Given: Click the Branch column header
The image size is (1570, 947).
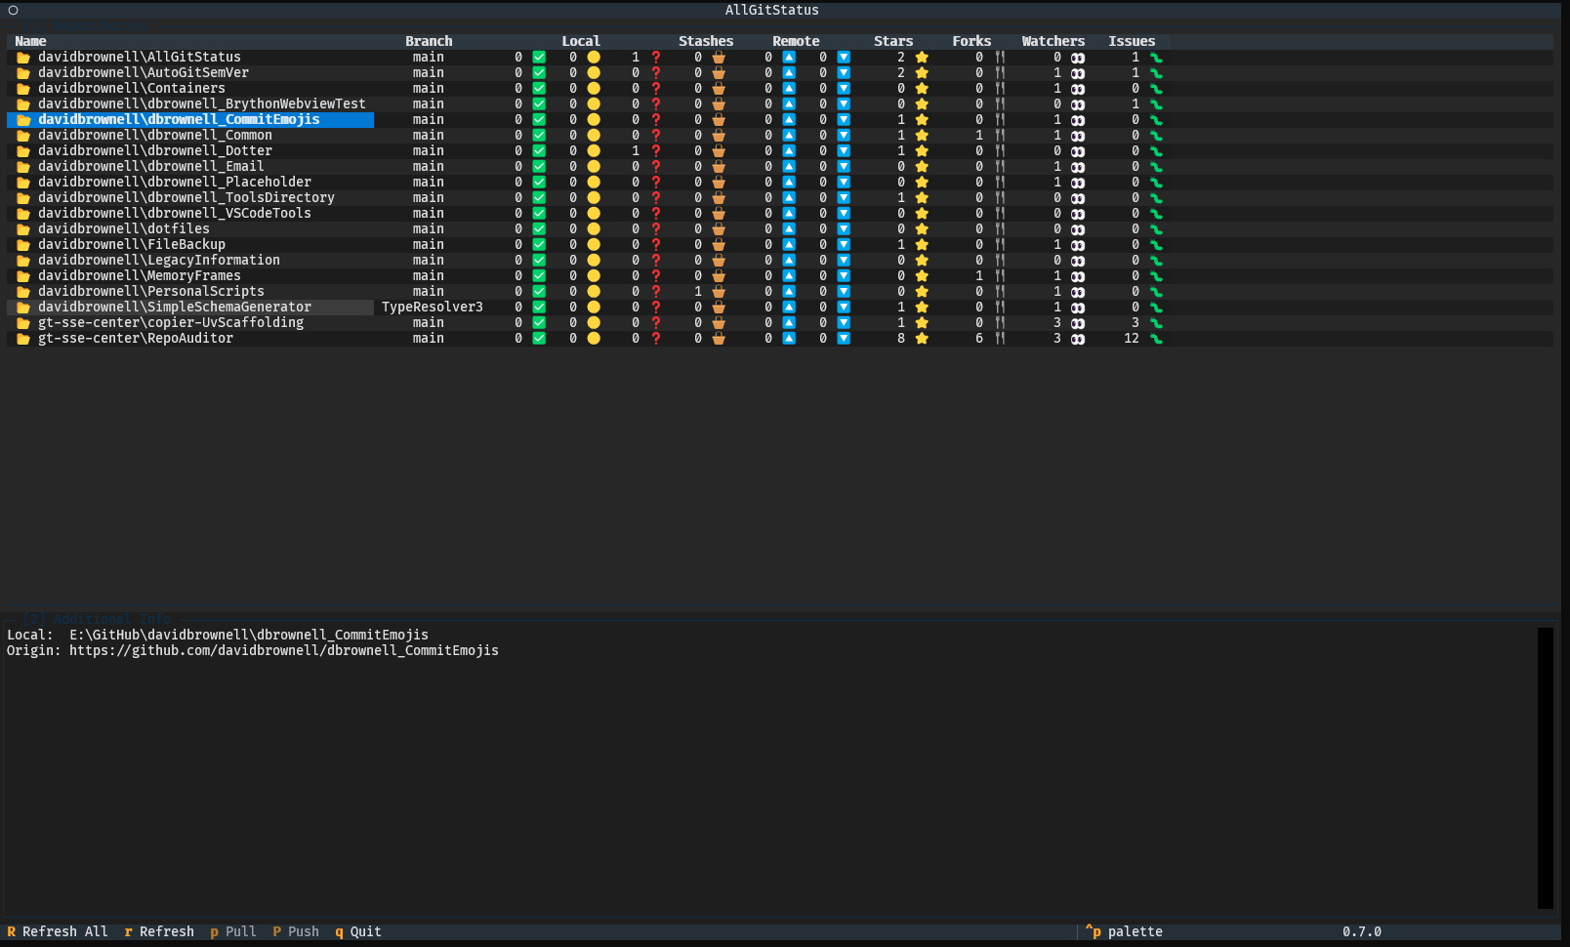Looking at the screenshot, I should point(429,41).
